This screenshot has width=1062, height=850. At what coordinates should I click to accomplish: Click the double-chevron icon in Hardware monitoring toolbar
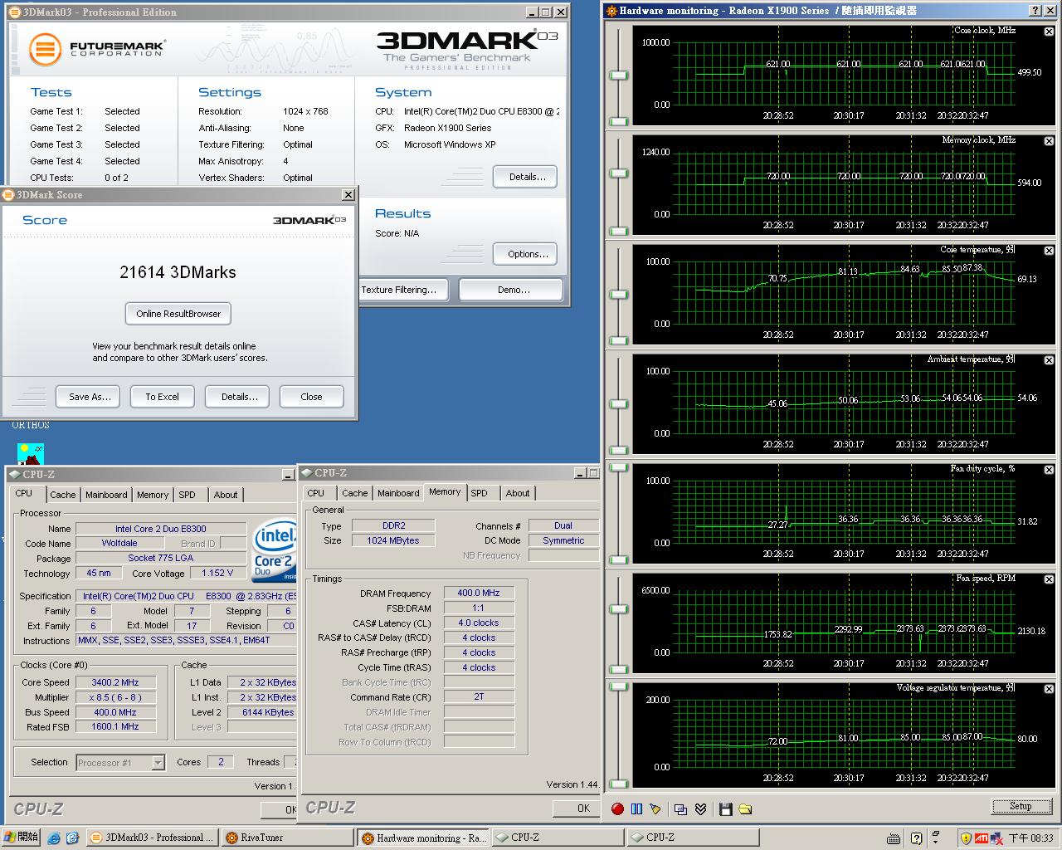point(701,808)
